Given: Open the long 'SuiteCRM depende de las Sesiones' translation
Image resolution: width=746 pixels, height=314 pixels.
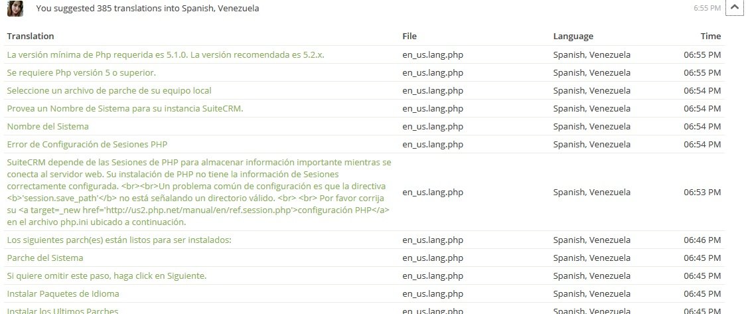Looking at the screenshot, I should pos(199,193).
